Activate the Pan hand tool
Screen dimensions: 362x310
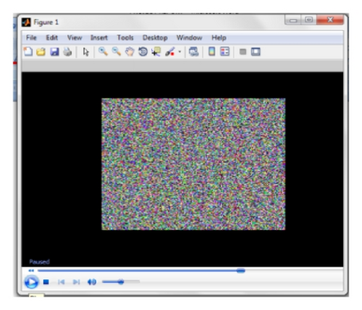coord(130,51)
